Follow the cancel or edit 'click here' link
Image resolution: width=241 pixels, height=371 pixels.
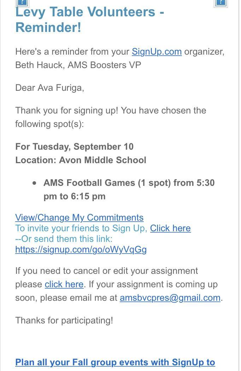64,284
